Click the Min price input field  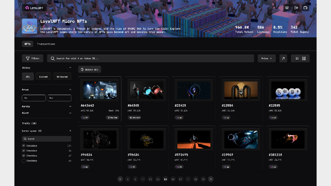point(34,98)
